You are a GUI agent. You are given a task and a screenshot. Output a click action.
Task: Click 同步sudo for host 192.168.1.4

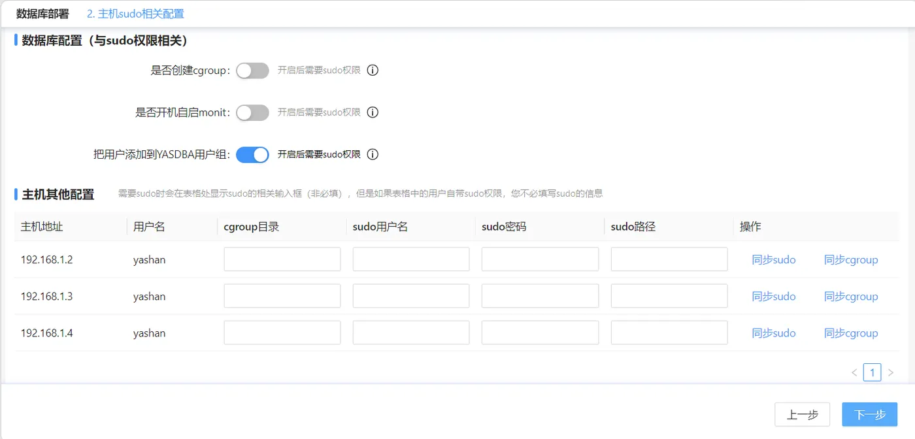[x=774, y=333]
